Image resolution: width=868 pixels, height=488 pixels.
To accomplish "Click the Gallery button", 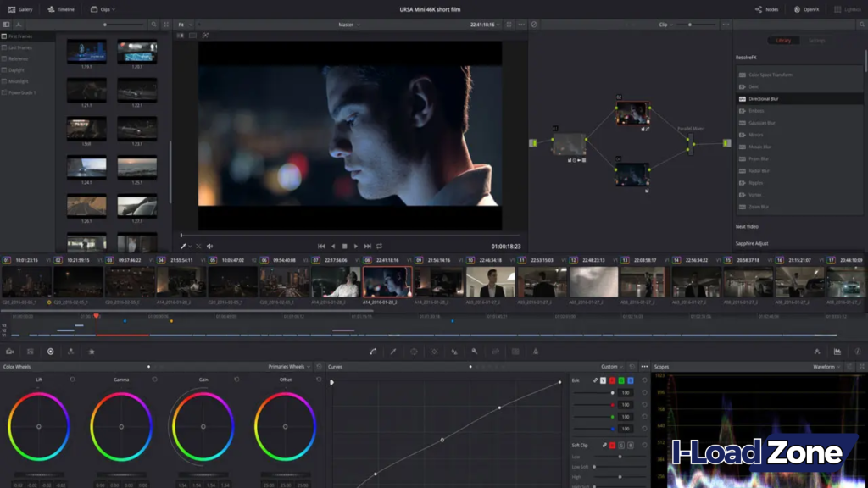I will (19, 9).
